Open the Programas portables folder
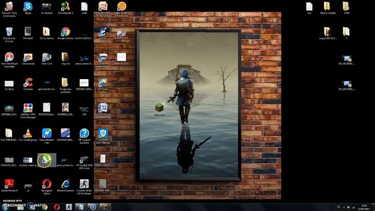The width and height of the screenshot is (375, 211). (65, 85)
